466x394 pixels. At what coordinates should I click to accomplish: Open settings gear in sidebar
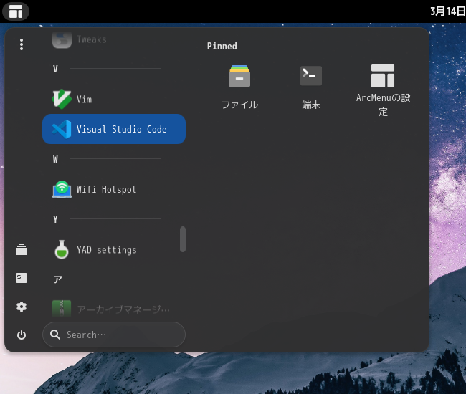[x=22, y=307]
